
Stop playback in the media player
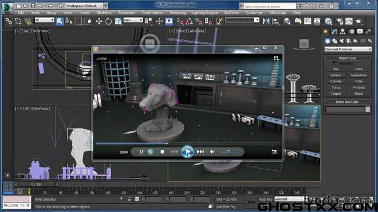coord(162,152)
